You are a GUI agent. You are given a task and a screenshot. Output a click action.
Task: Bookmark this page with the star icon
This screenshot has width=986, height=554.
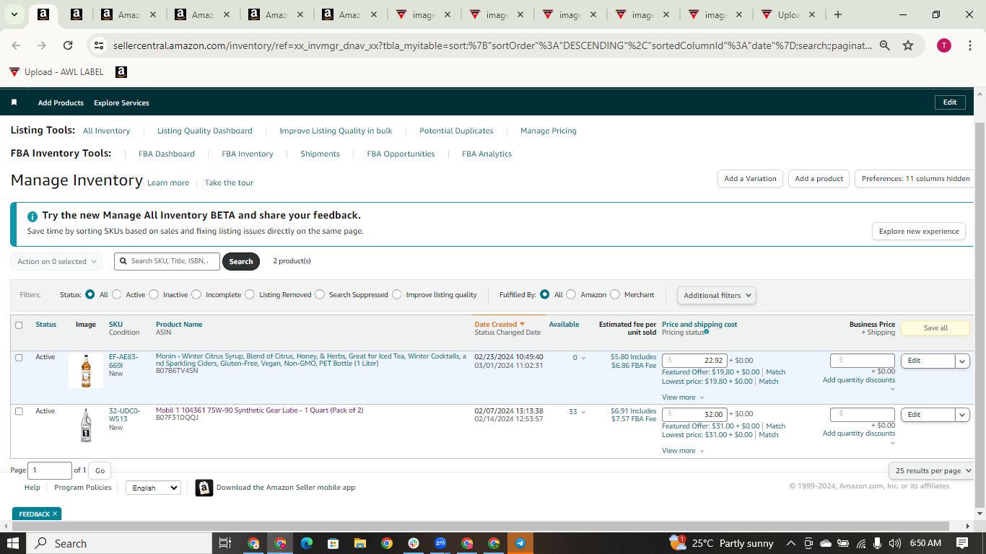(x=908, y=45)
